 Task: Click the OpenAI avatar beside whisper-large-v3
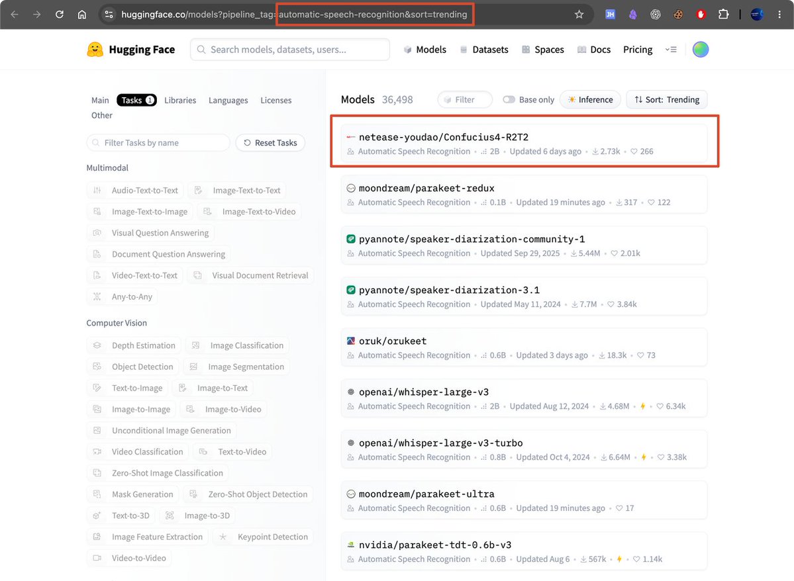coord(350,392)
